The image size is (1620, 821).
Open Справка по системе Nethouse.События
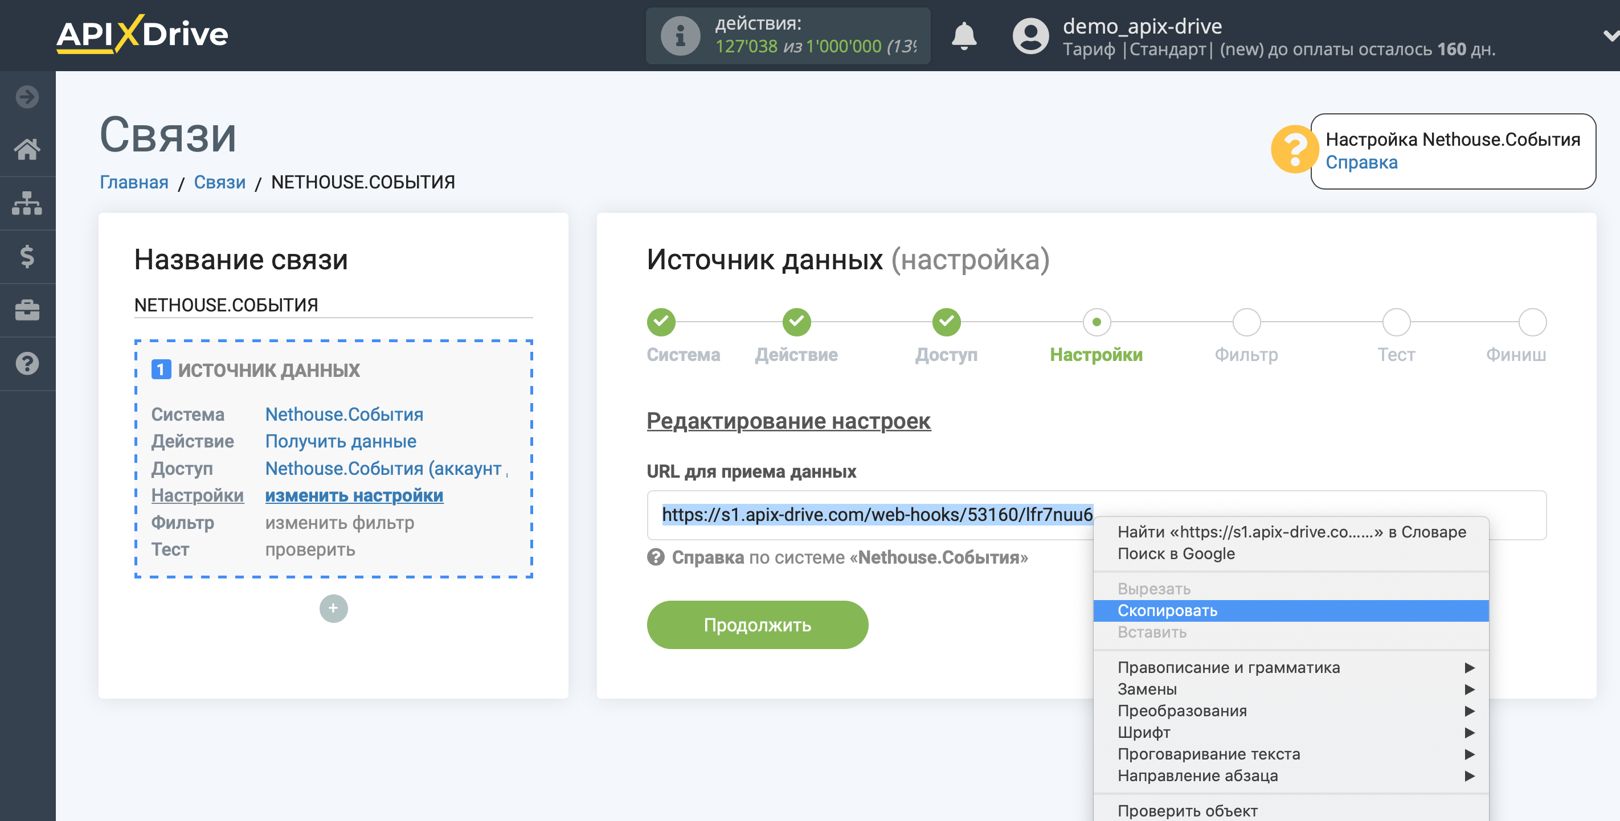coord(850,557)
